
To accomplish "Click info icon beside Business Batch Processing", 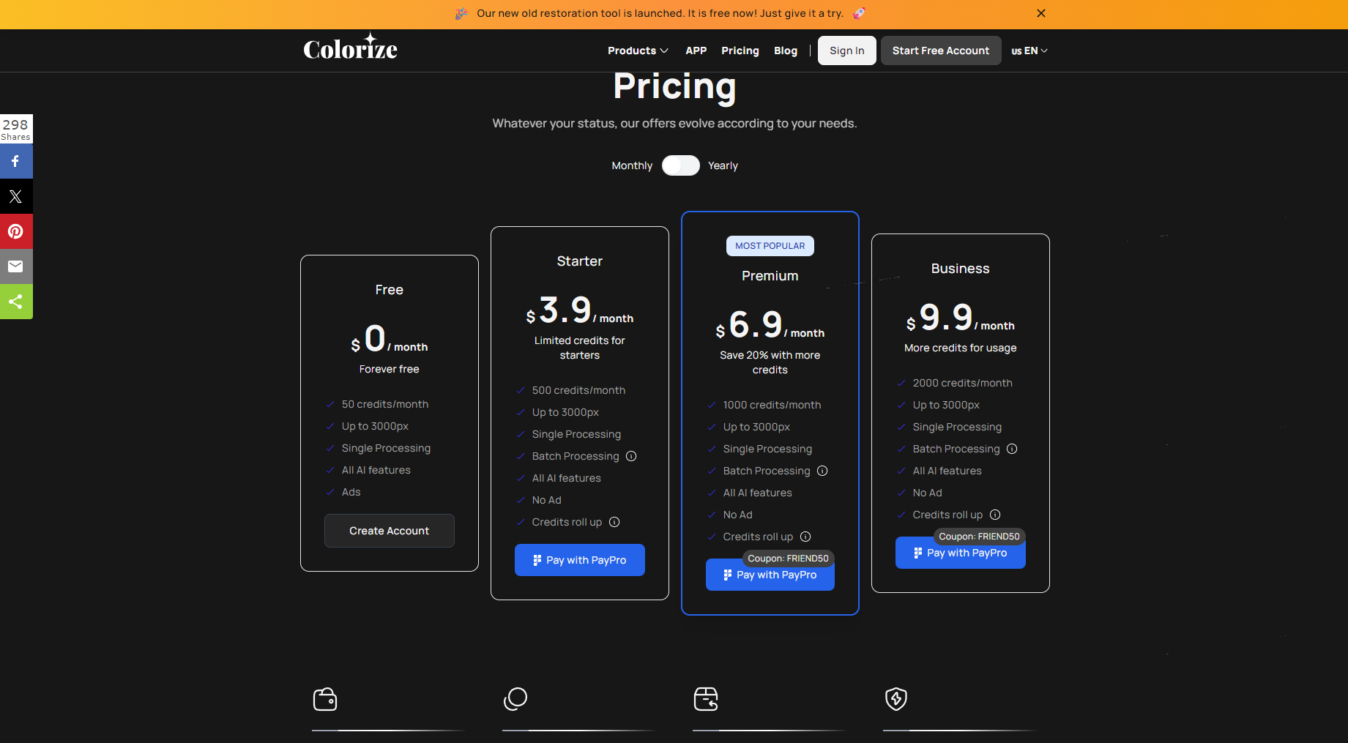I will [x=1012, y=449].
